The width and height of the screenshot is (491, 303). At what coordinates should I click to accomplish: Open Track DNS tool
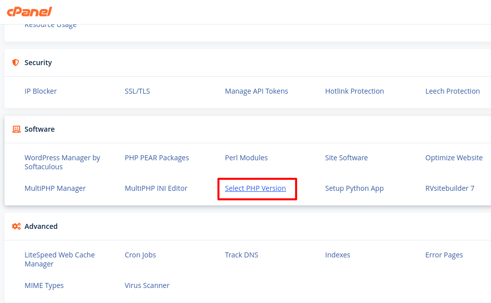tap(241, 255)
